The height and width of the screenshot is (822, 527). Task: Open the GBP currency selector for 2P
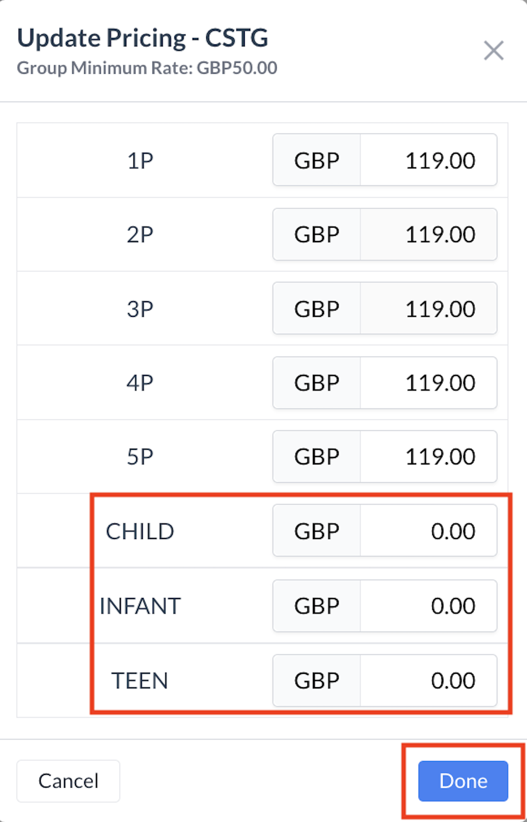tap(316, 234)
